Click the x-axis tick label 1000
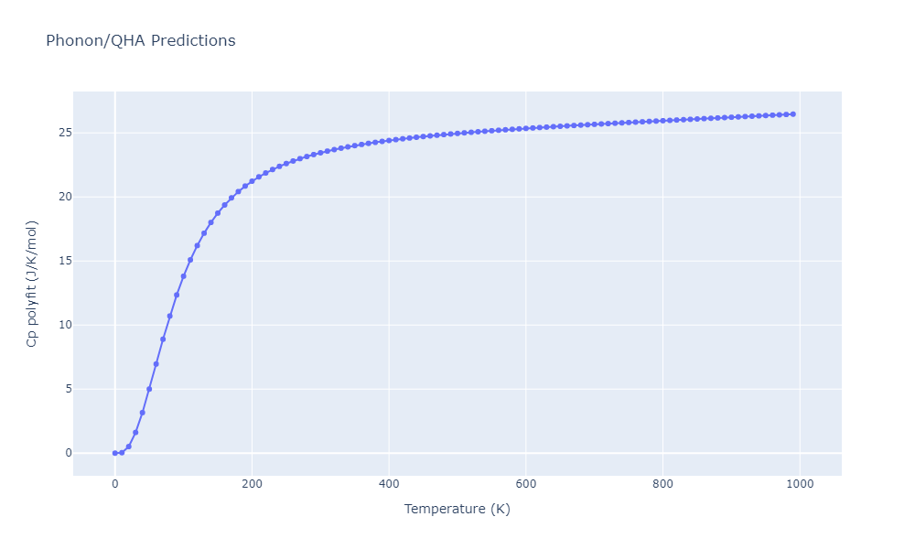 (x=800, y=484)
